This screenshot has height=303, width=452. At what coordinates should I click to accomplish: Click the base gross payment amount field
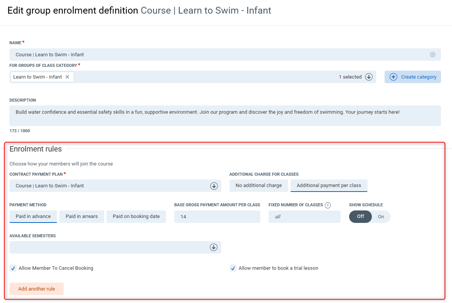[x=217, y=217]
